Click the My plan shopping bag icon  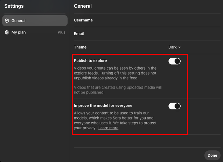point(7,32)
